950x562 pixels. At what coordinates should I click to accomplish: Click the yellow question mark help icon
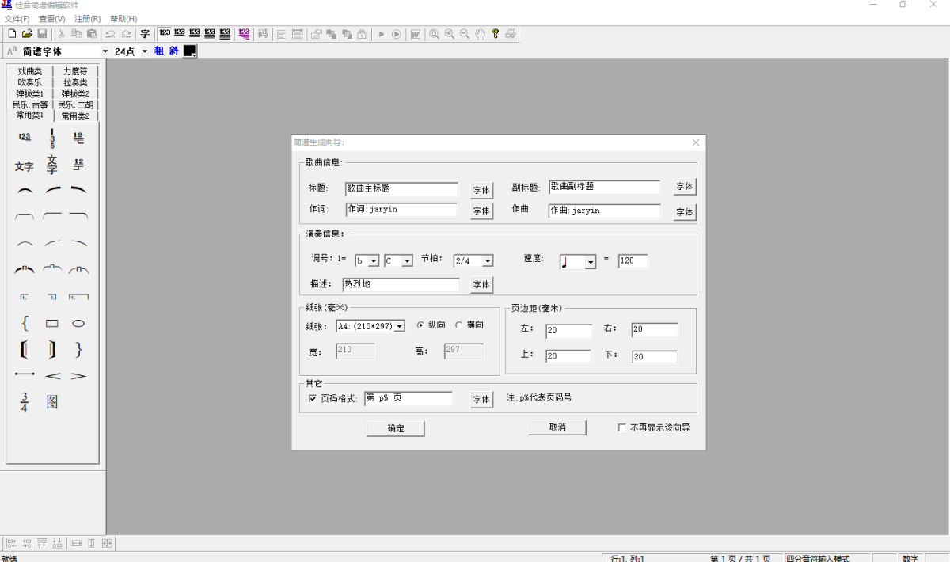(x=496, y=34)
